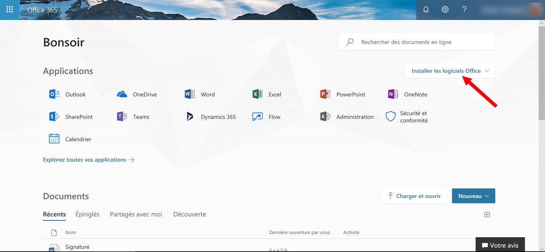The height and width of the screenshot is (252, 545).
Task: Click the Office 365 header title
Action: click(42, 10)
